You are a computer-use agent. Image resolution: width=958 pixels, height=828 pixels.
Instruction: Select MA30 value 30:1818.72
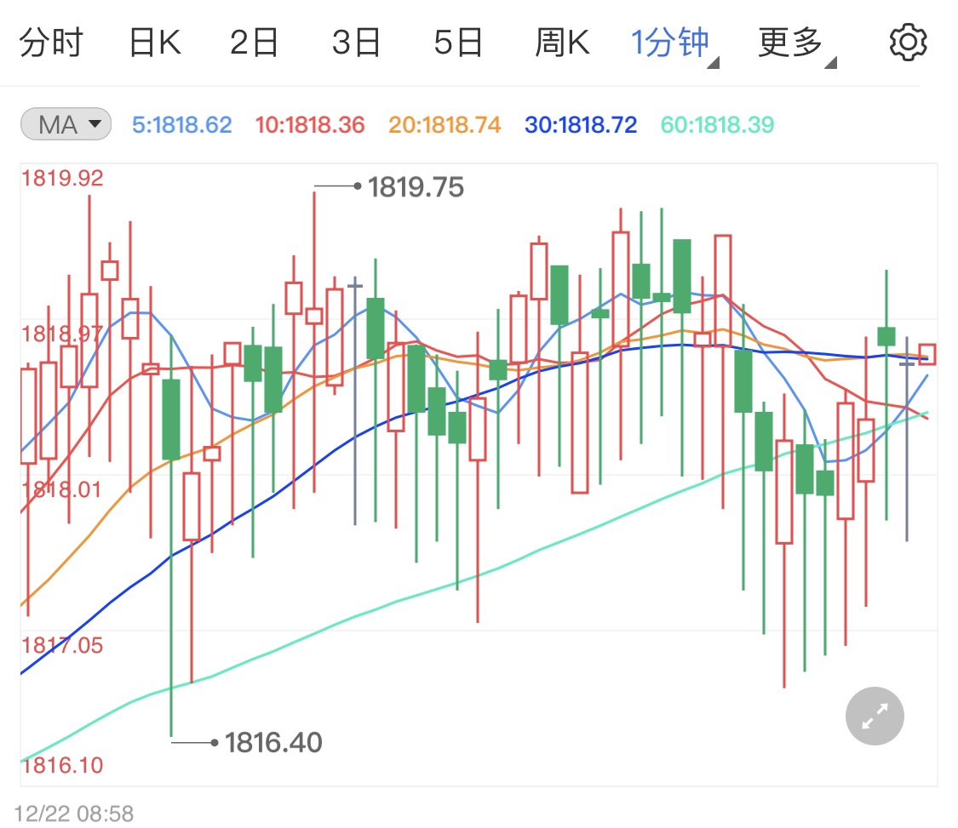pos(581,124)
